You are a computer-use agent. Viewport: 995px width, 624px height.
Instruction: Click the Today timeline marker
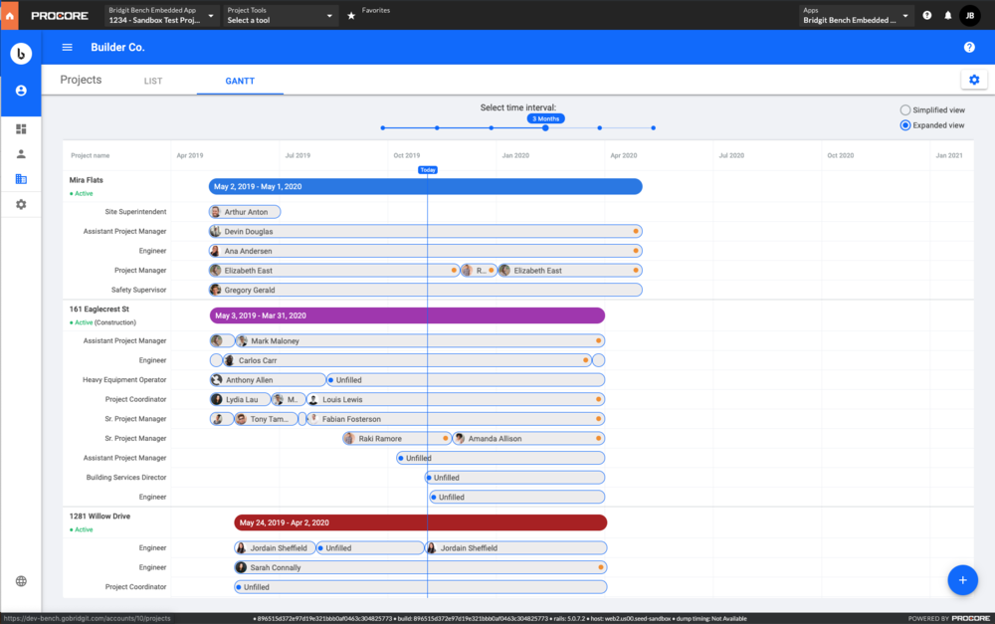coord(428,169)
